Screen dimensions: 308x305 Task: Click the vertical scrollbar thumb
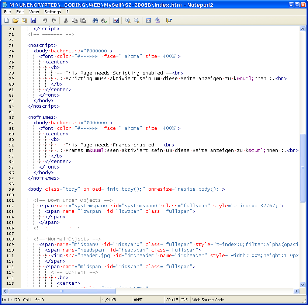[302, 168]
